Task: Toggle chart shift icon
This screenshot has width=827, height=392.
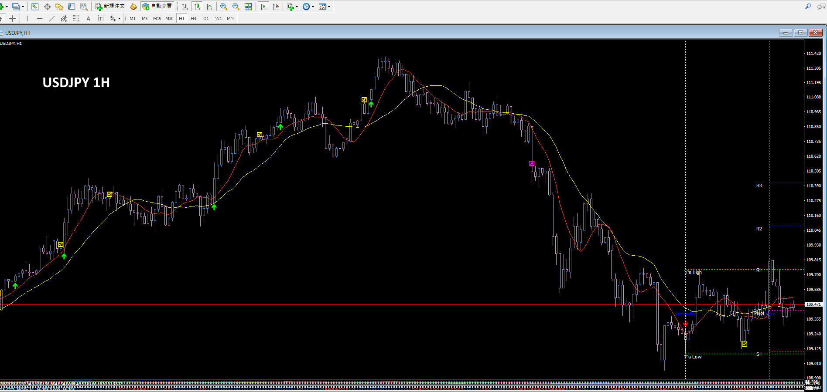Action: pos(276,7)
